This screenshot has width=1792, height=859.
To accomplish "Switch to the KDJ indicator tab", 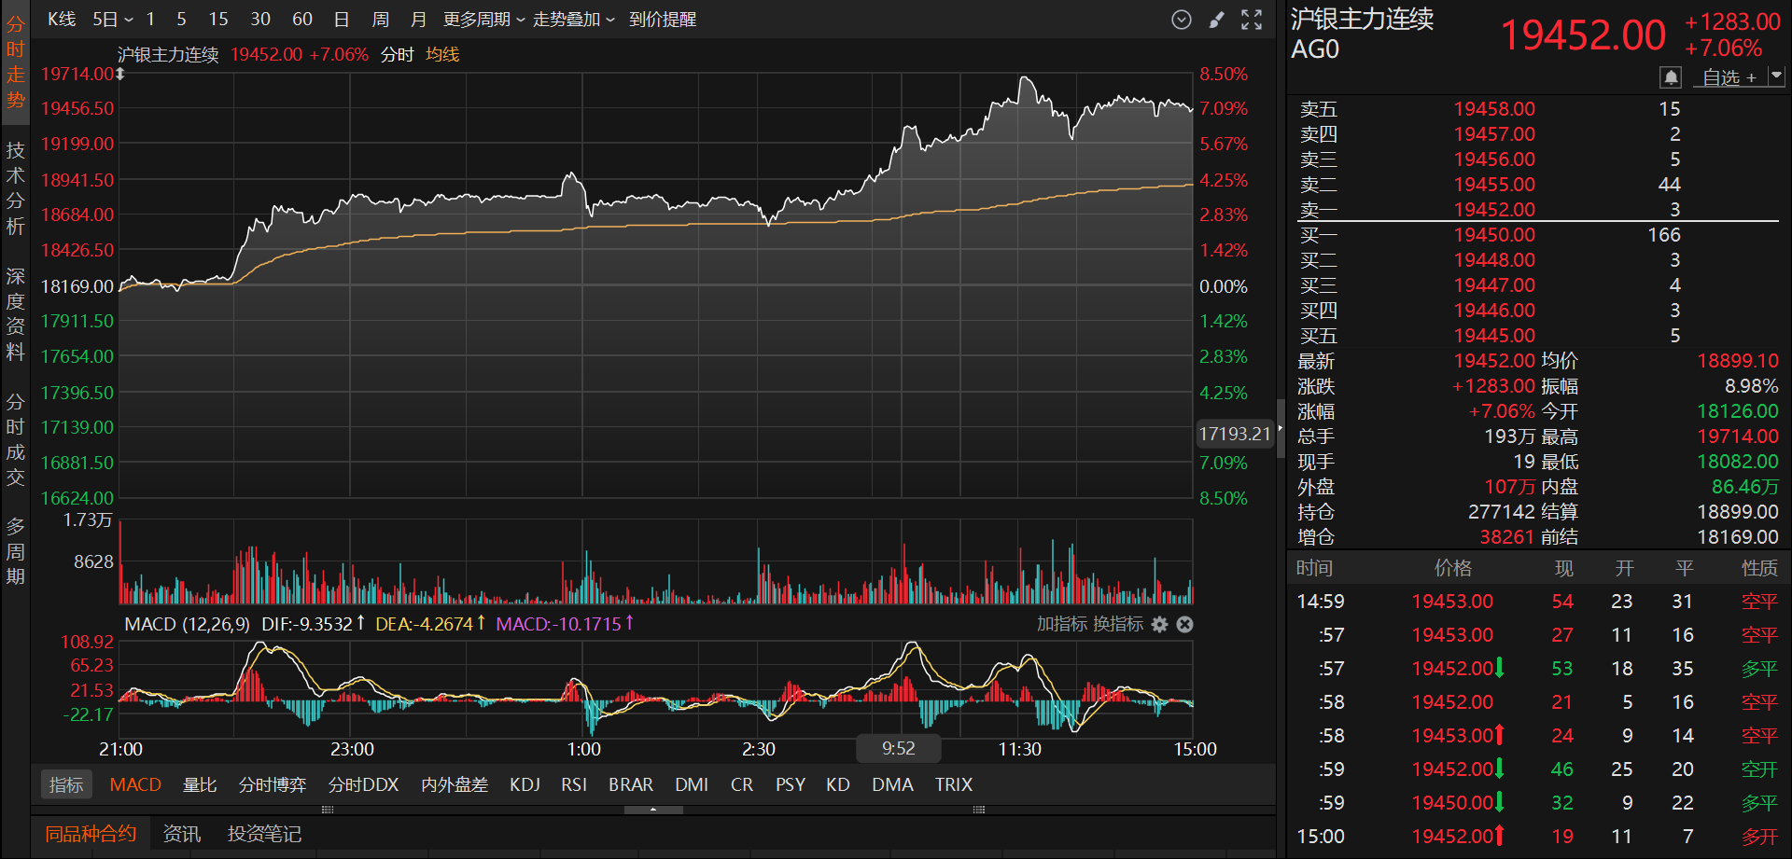I will (525, 784).
